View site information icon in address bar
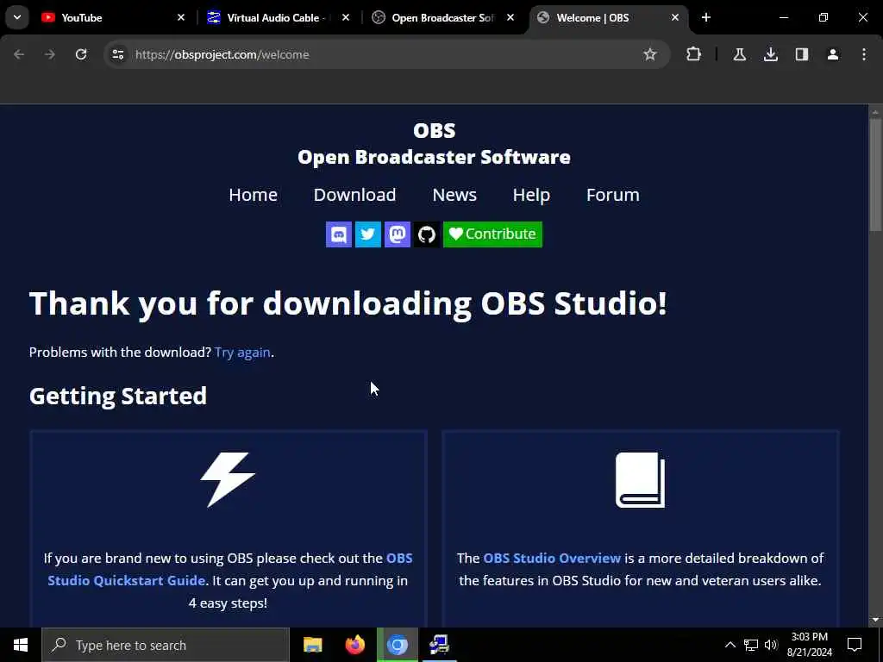 [117, 54]
